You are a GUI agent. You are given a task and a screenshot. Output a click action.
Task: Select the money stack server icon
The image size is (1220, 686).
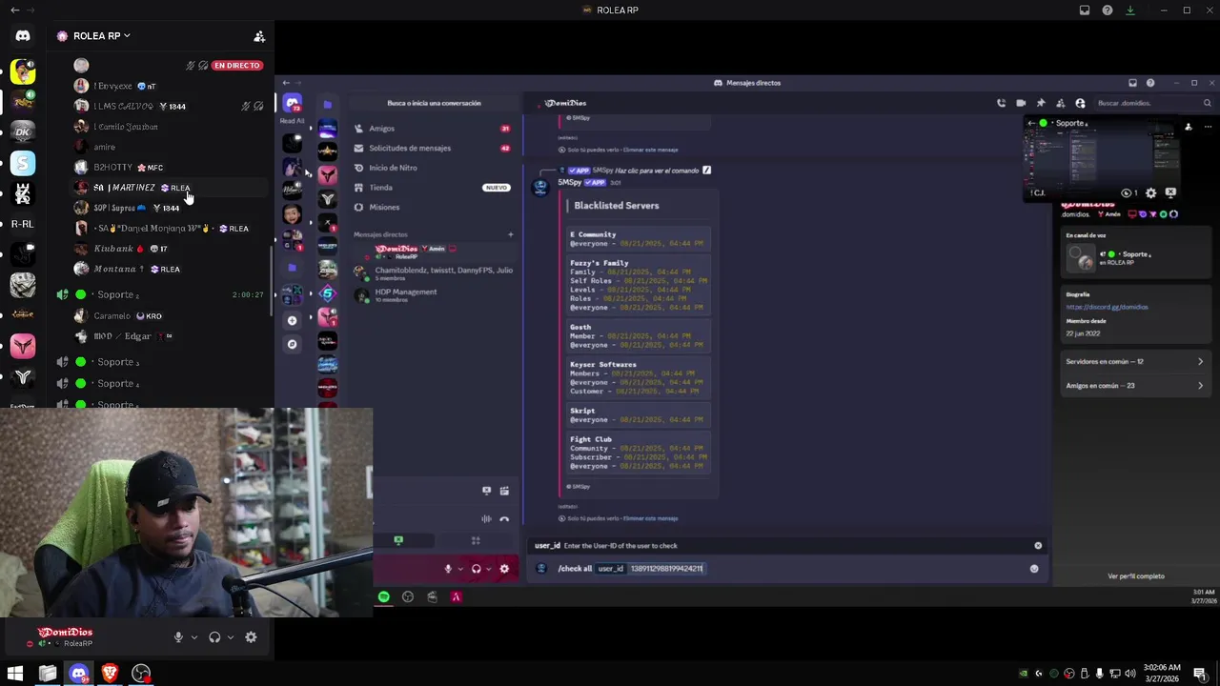point(23,285)
